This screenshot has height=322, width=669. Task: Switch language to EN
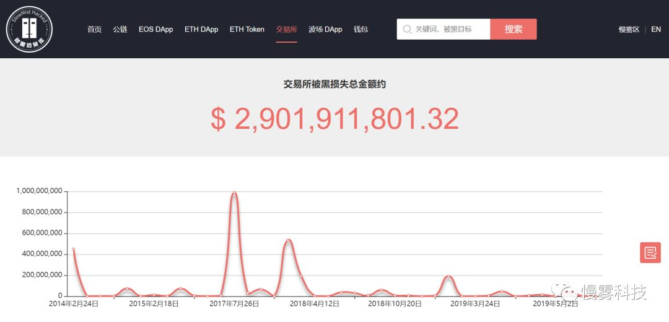(x=656, y=29)
